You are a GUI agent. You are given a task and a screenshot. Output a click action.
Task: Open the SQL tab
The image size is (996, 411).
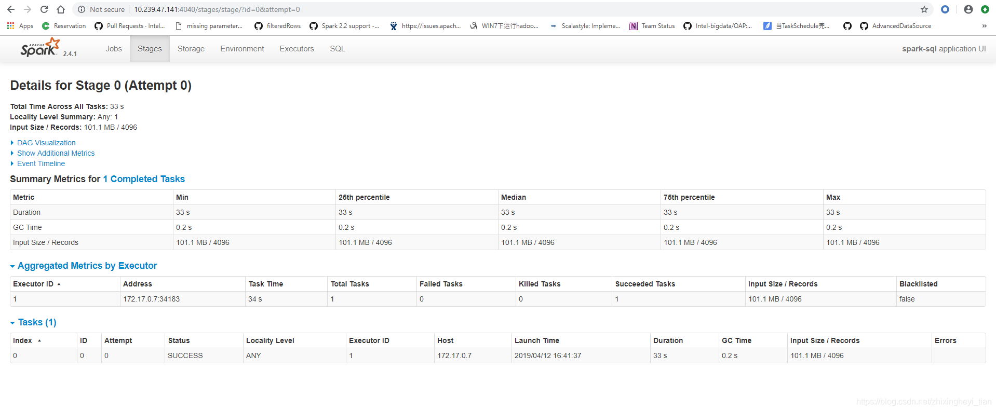[338, 49]
